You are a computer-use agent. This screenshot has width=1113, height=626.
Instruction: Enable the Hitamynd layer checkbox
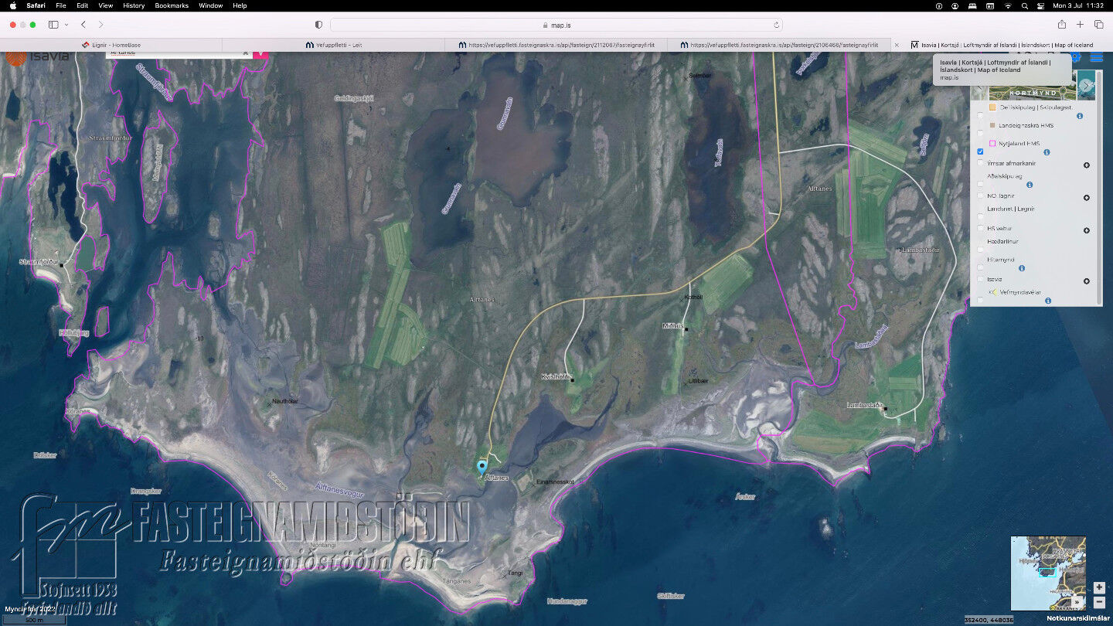(980, 267)
